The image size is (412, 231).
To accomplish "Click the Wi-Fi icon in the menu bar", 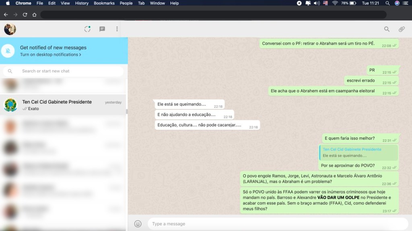I will click(x=335, y=3).
